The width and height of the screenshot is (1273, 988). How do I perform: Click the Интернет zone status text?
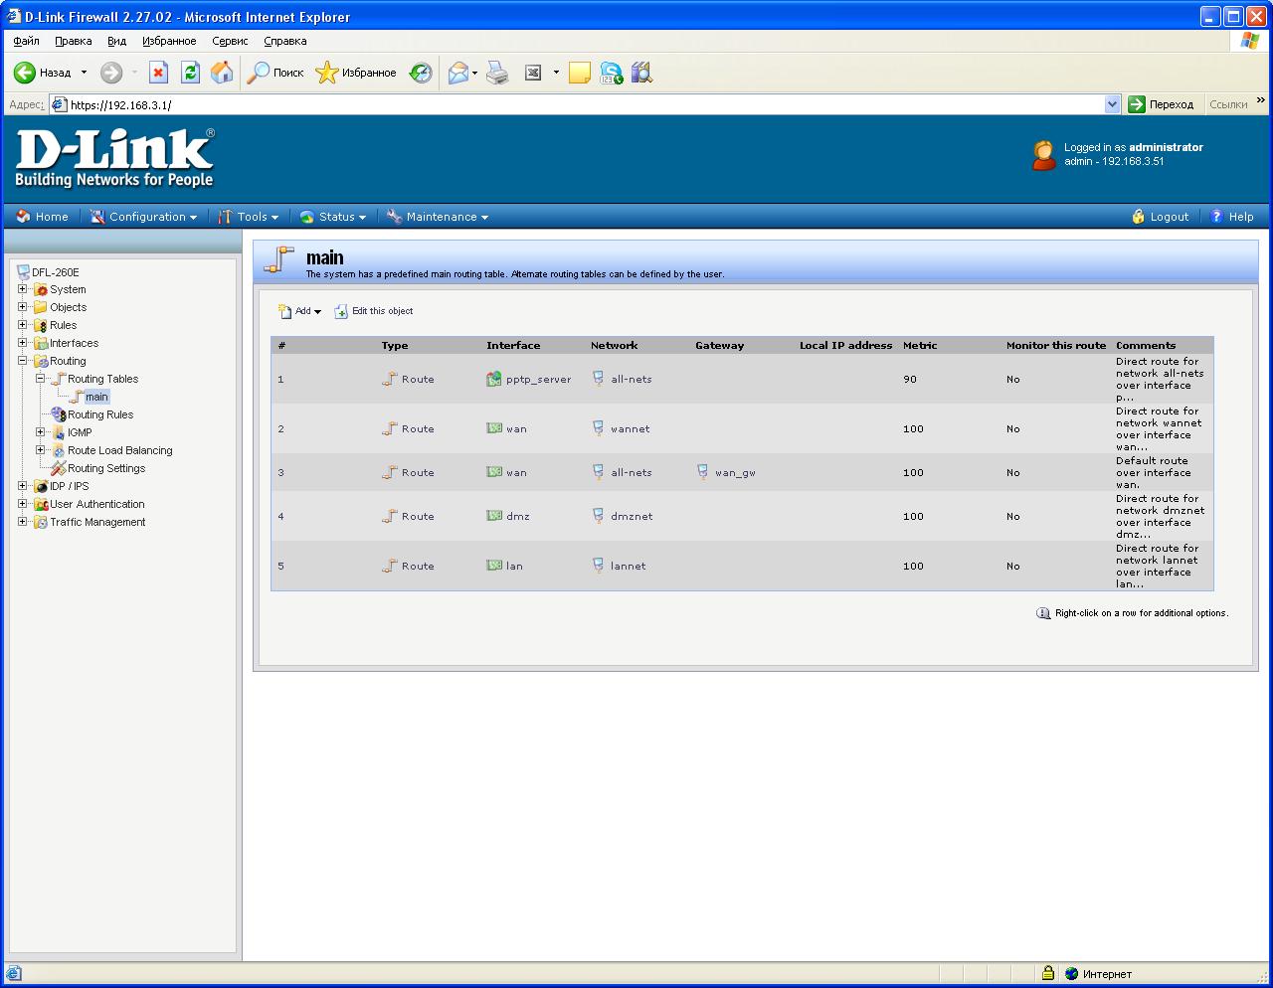tap(1107, 974)
